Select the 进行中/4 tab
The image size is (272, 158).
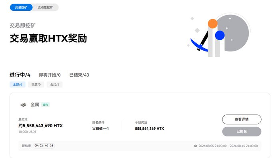tap(20, 75)
